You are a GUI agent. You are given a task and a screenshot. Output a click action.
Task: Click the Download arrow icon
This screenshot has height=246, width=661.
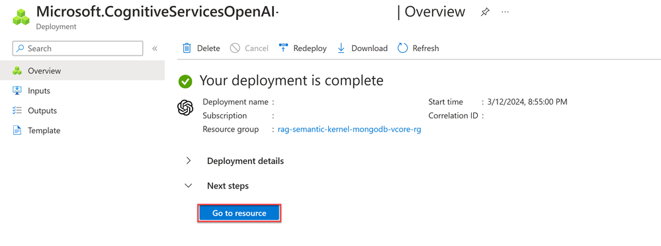pos(341,48)
